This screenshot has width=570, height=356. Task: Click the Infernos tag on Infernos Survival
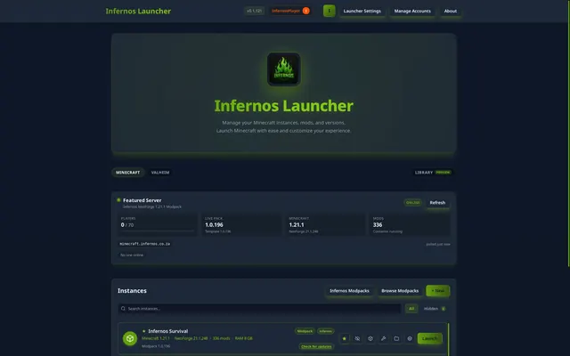point(325,331)
